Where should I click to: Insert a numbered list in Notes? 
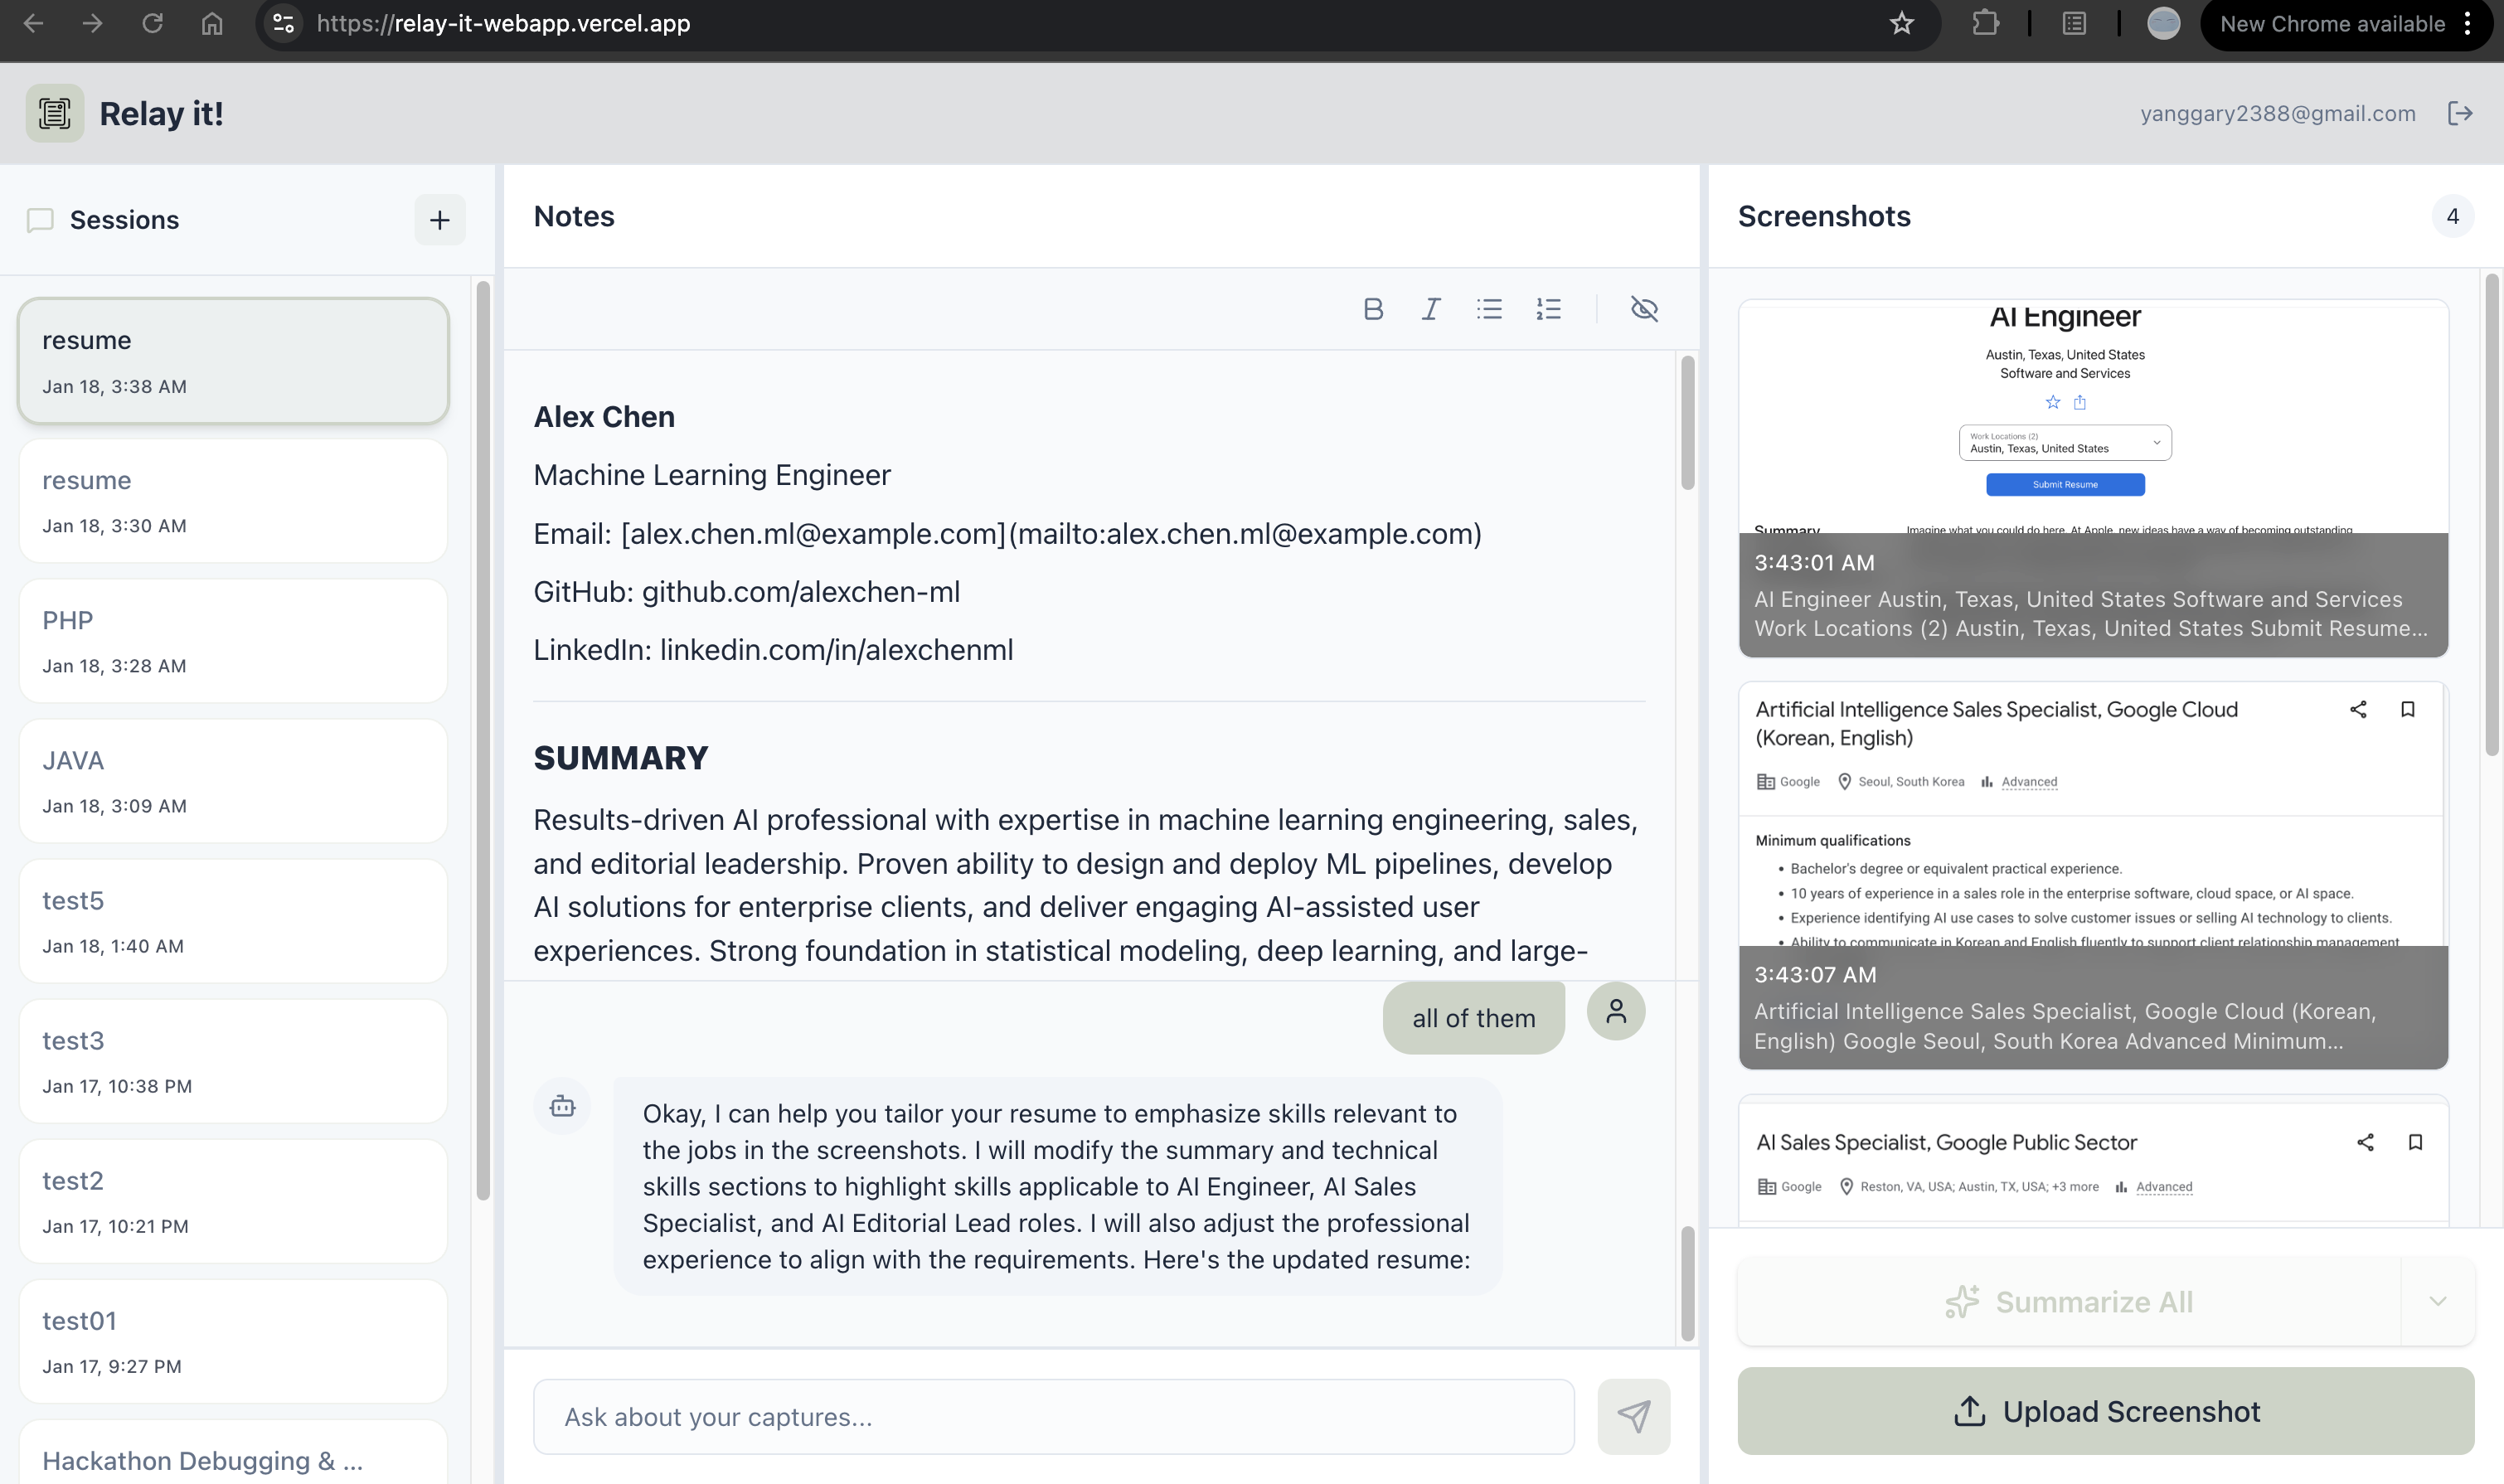point(1548,309)
